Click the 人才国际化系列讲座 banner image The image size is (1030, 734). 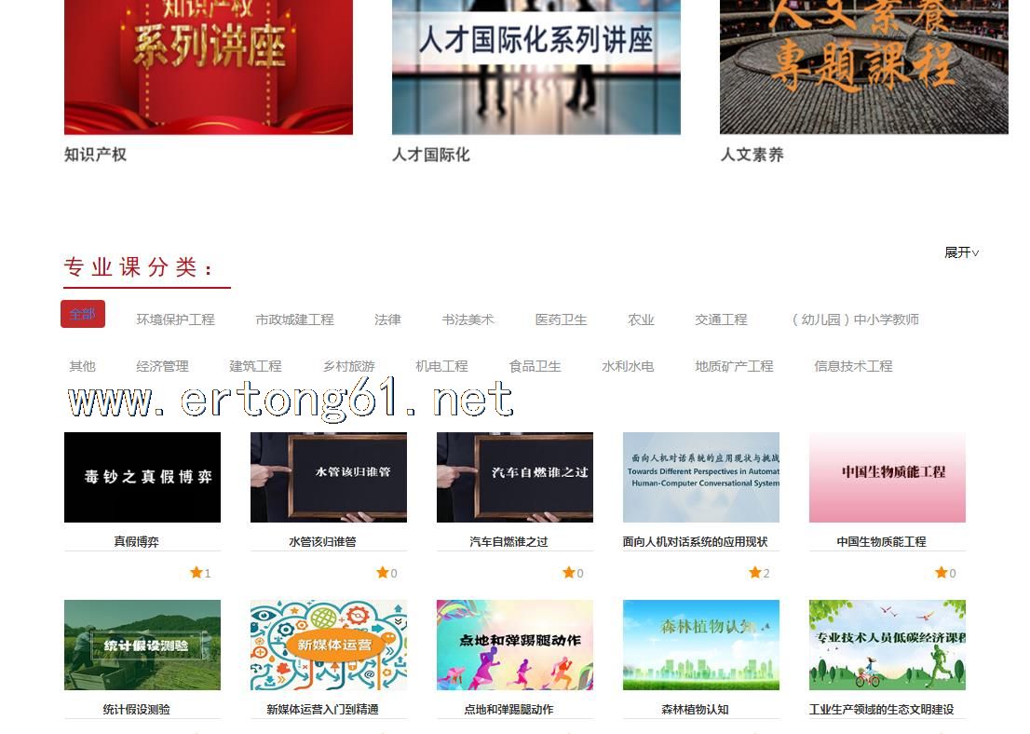coord(536,65)
